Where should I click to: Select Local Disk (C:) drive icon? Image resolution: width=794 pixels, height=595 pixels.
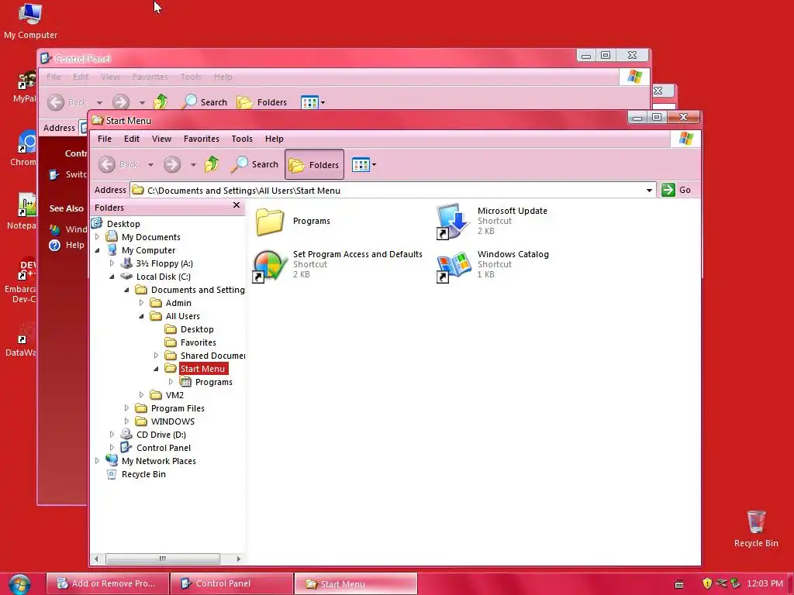click(126, 277)
